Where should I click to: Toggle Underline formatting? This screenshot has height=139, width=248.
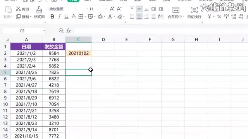[x=66, y=17]
